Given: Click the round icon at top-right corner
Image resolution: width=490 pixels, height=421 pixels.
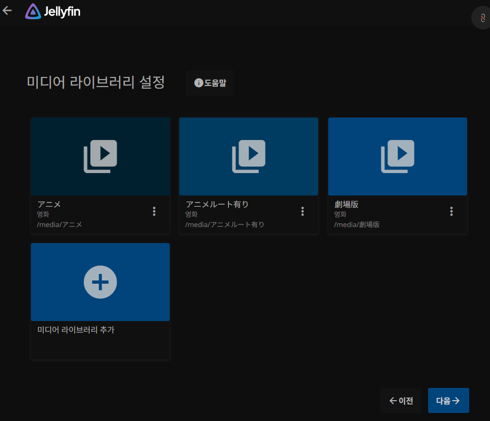Looking at the screenshot, I should pos(483,18).
